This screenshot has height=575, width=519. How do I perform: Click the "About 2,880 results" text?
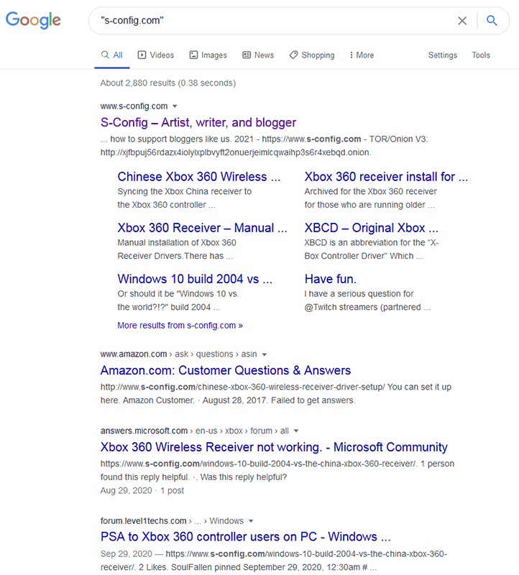tap(168, 83)
